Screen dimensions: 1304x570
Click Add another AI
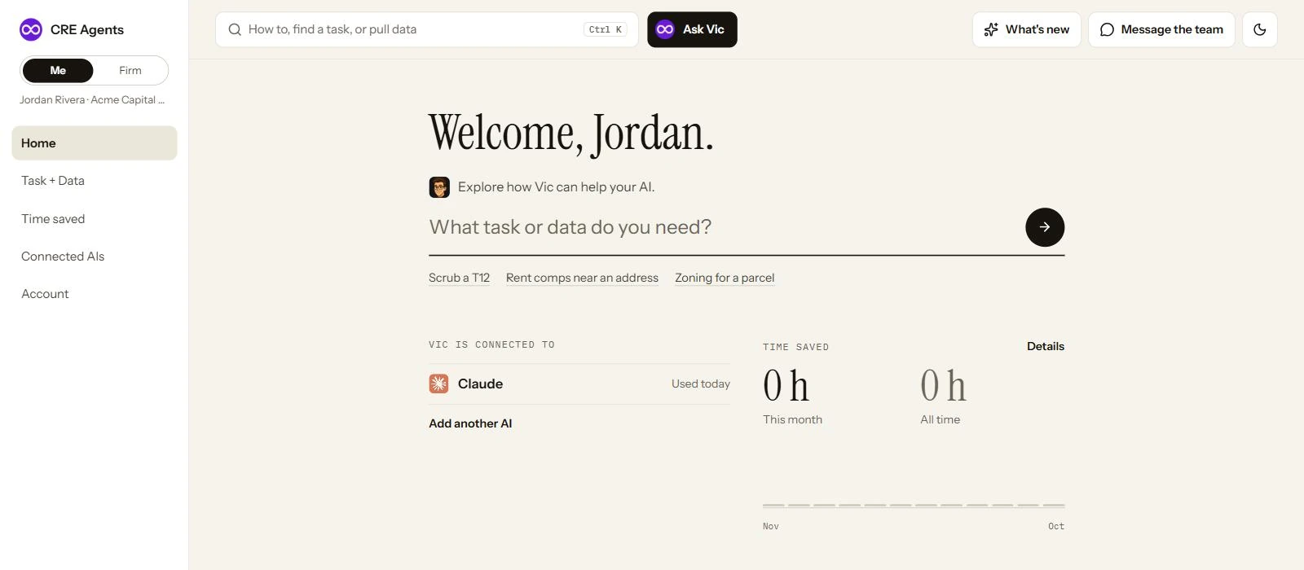[x=470, y=423]
